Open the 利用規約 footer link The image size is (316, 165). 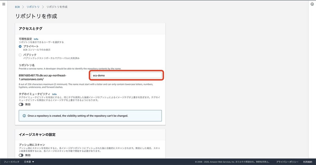308,162
